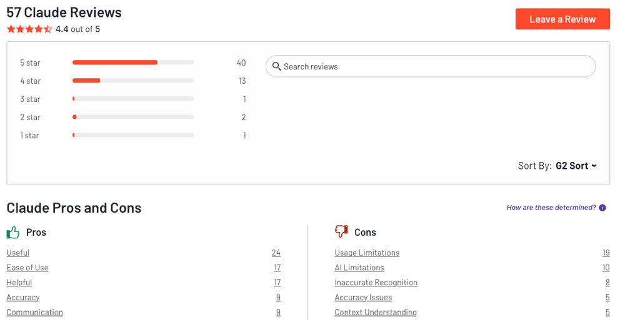Filter reviews by the 4 star row

[132, 81]
